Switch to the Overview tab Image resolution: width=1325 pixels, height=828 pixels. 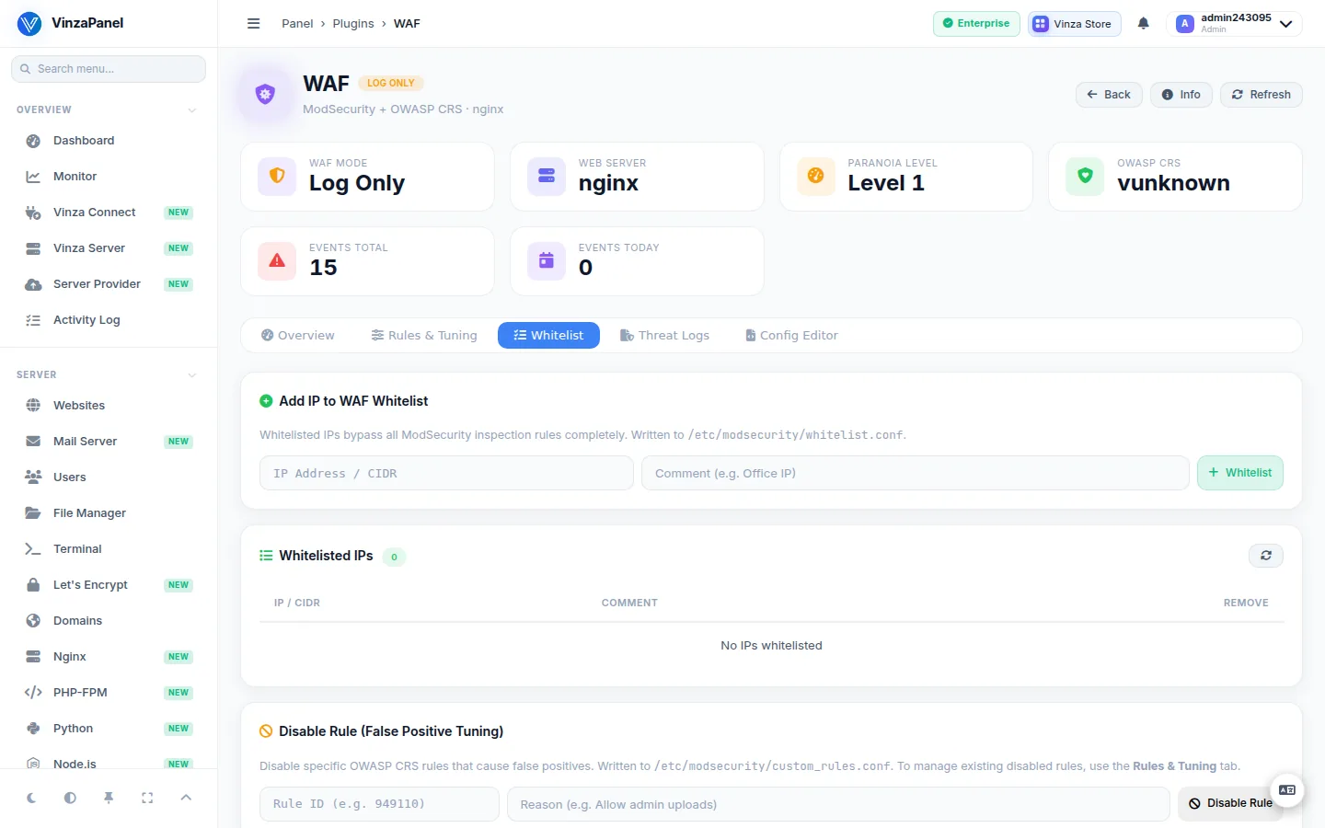click(x=298, y=336)
